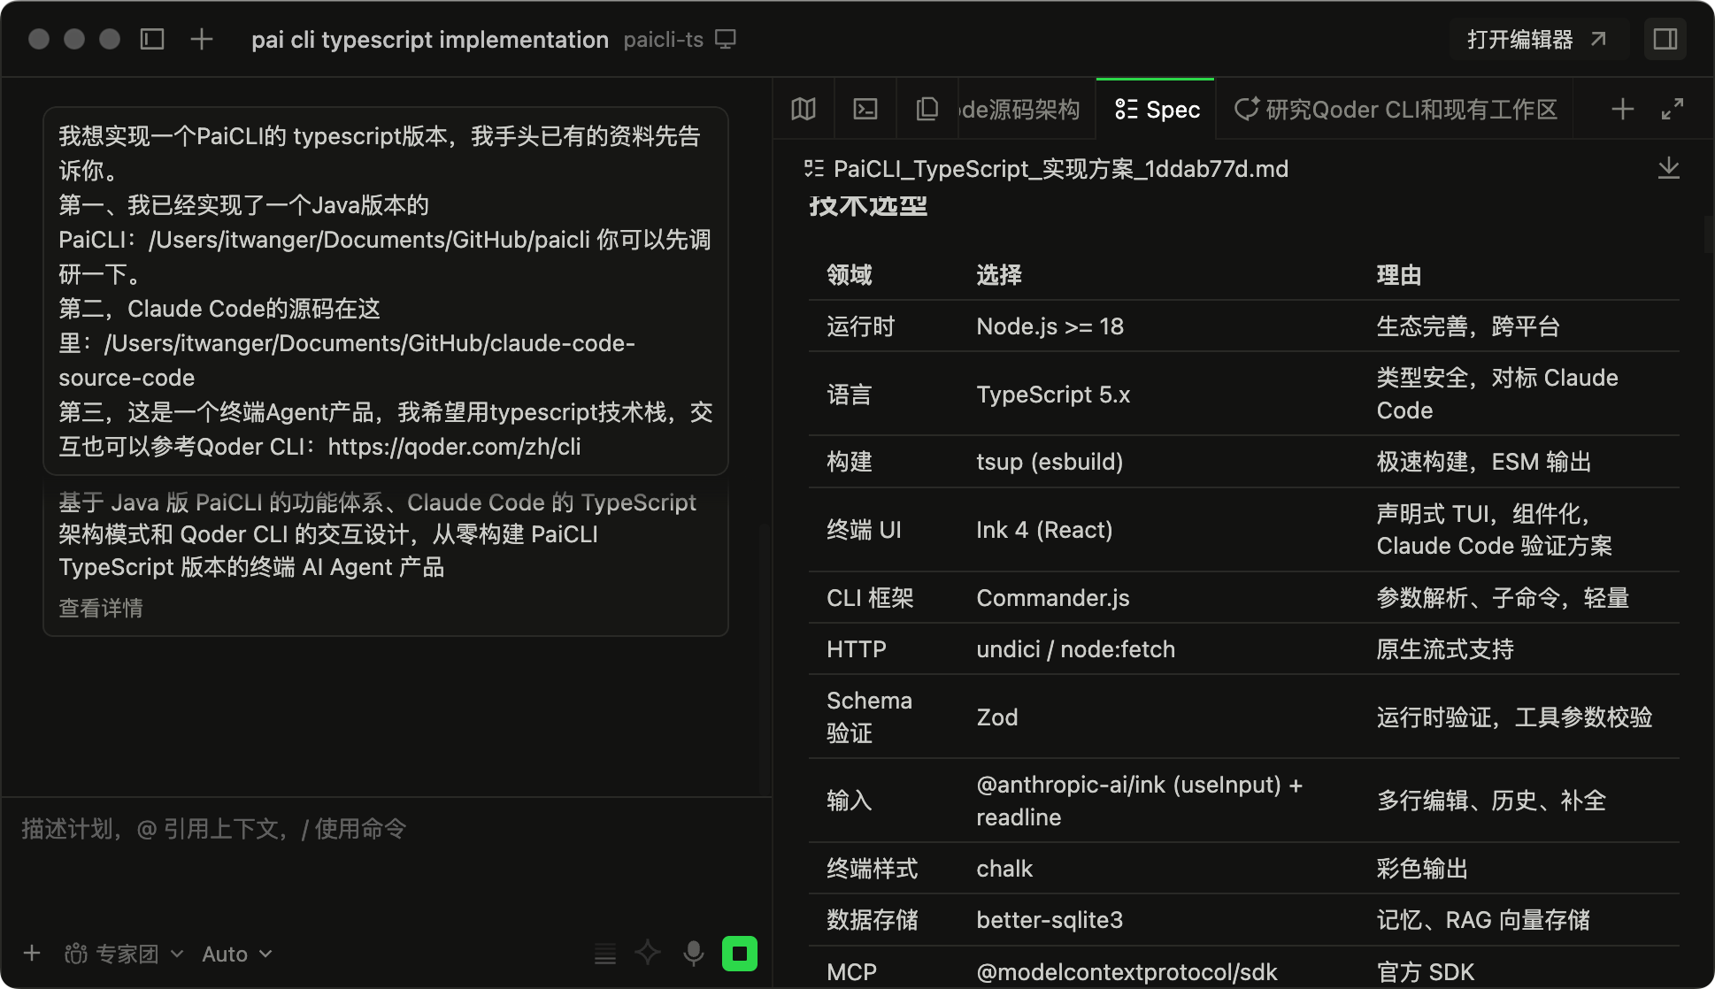
Task: Open the Auto model dropdown
Action: (236, 954)
